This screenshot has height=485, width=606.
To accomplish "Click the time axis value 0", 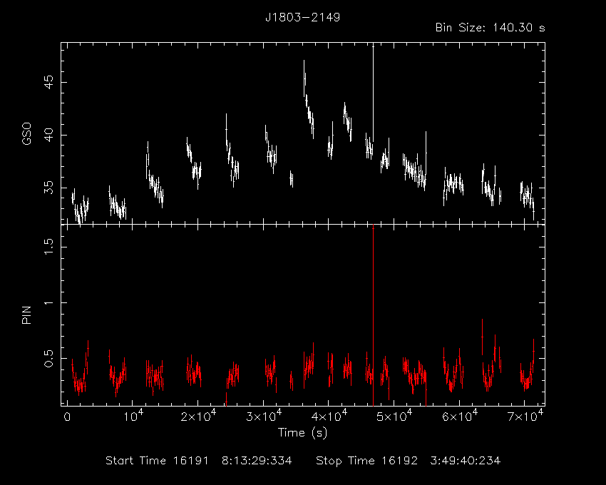I will pos(67,418).
